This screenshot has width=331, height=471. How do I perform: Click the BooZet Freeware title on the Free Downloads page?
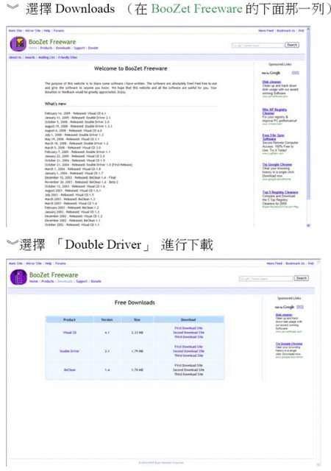pyautogui.click(x=54, y=275)
